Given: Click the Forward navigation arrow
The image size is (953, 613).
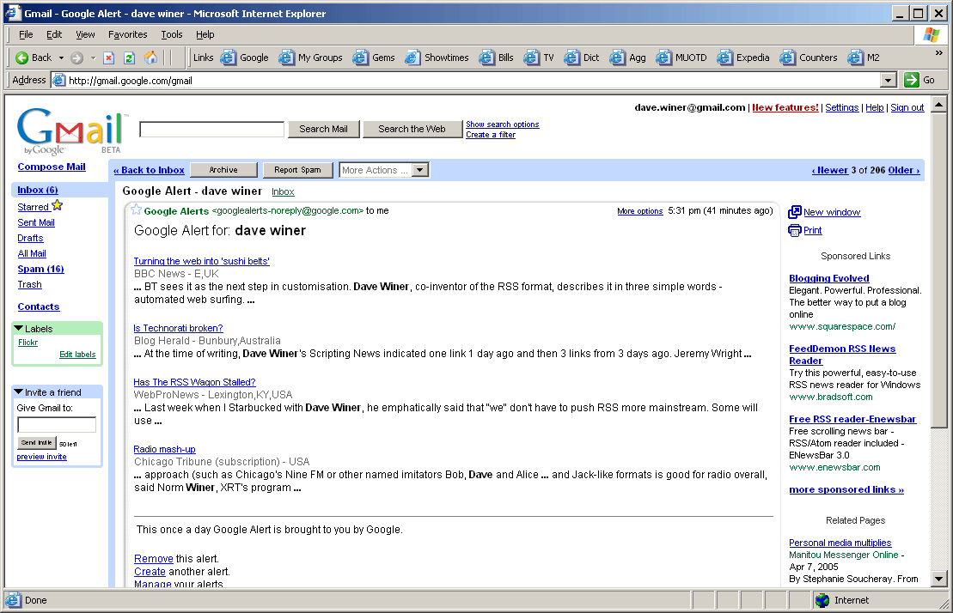Looking at the screenshot, I should coord(76,58).
